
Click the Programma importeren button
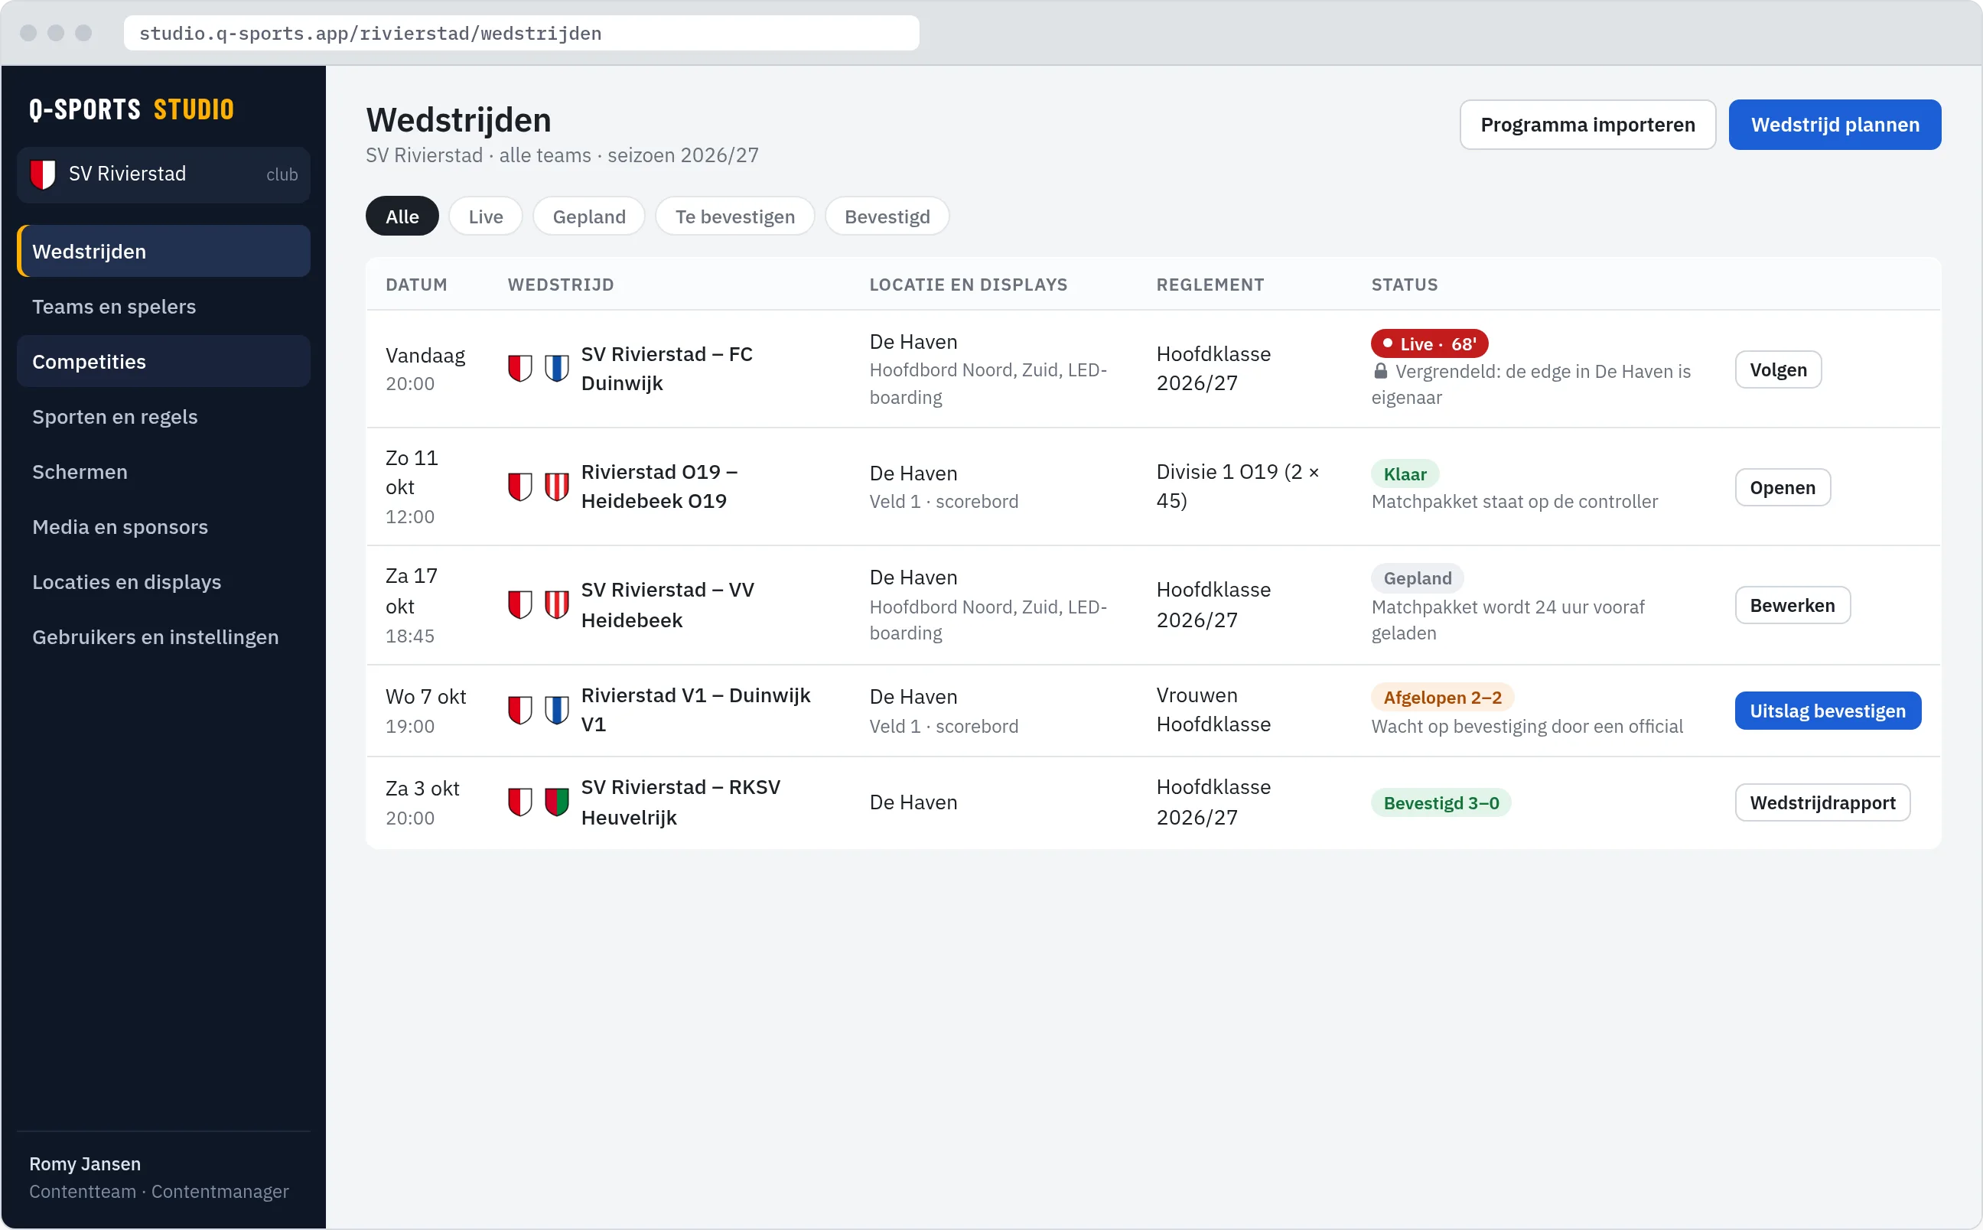tap(1587, 125)
